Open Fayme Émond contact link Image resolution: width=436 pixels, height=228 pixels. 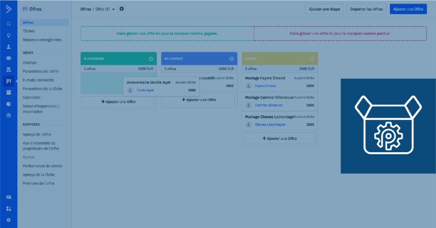[x=266, y=86]
